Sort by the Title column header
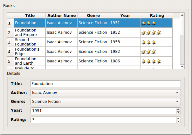 click(30, 15)
